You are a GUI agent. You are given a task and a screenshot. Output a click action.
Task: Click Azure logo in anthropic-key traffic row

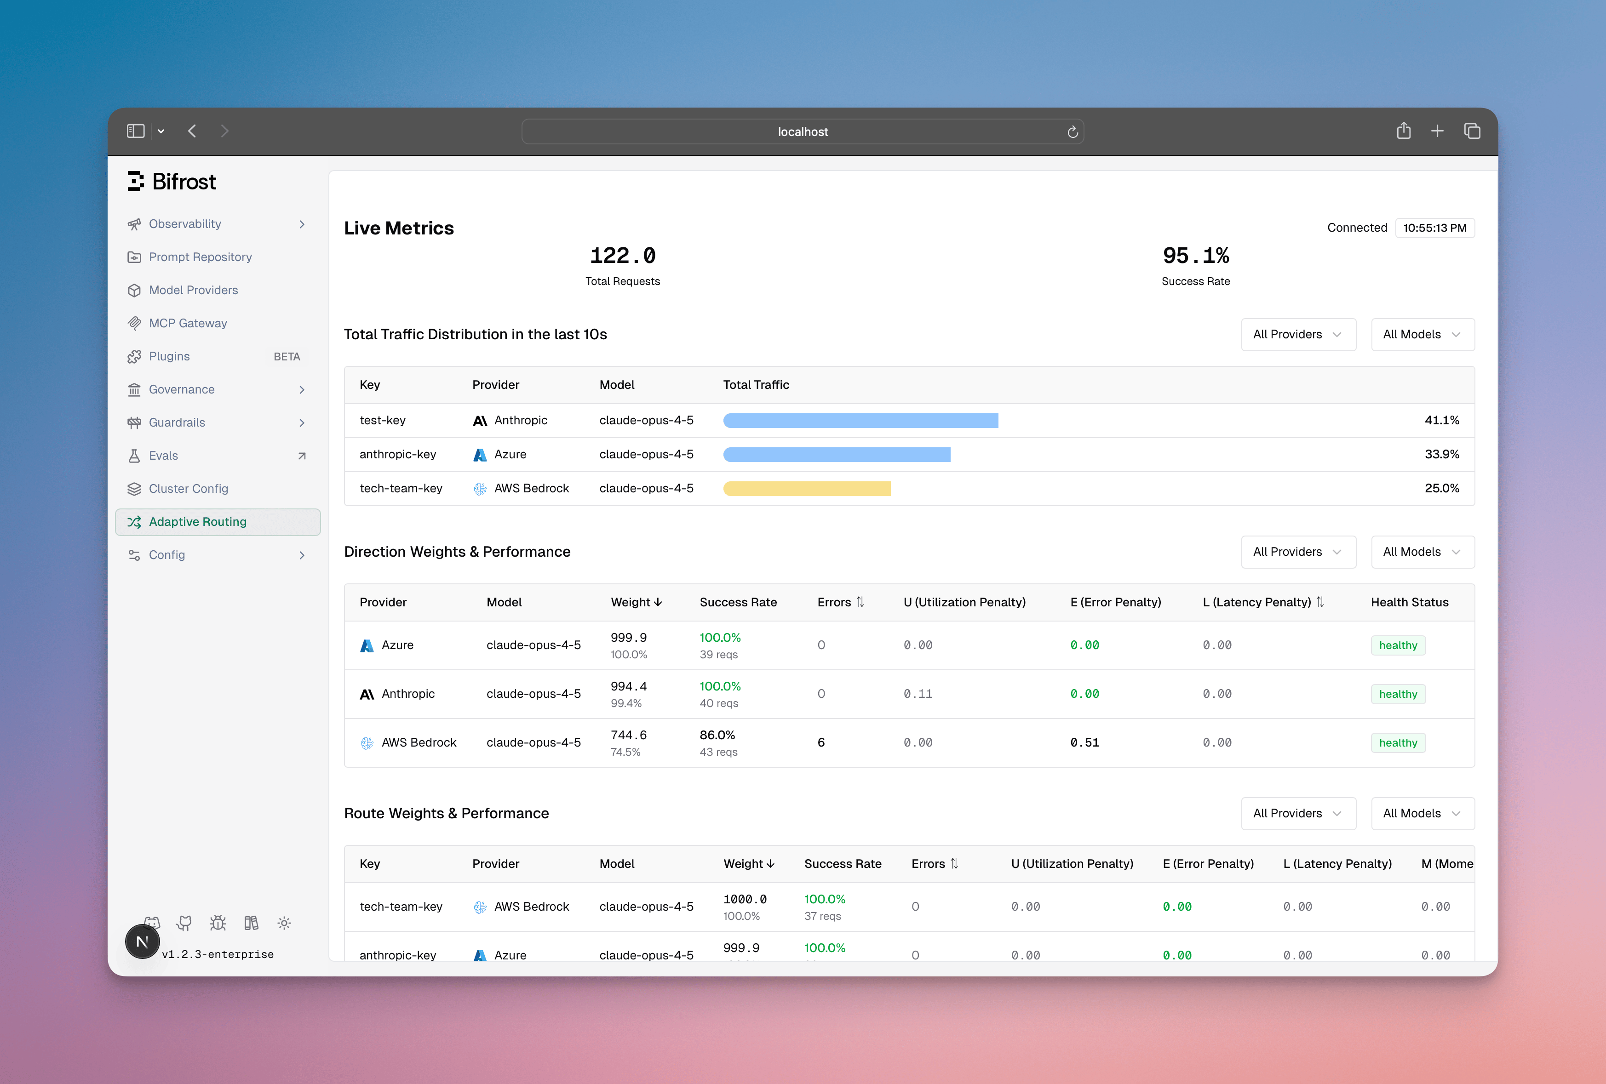click(x=480, y=455)
